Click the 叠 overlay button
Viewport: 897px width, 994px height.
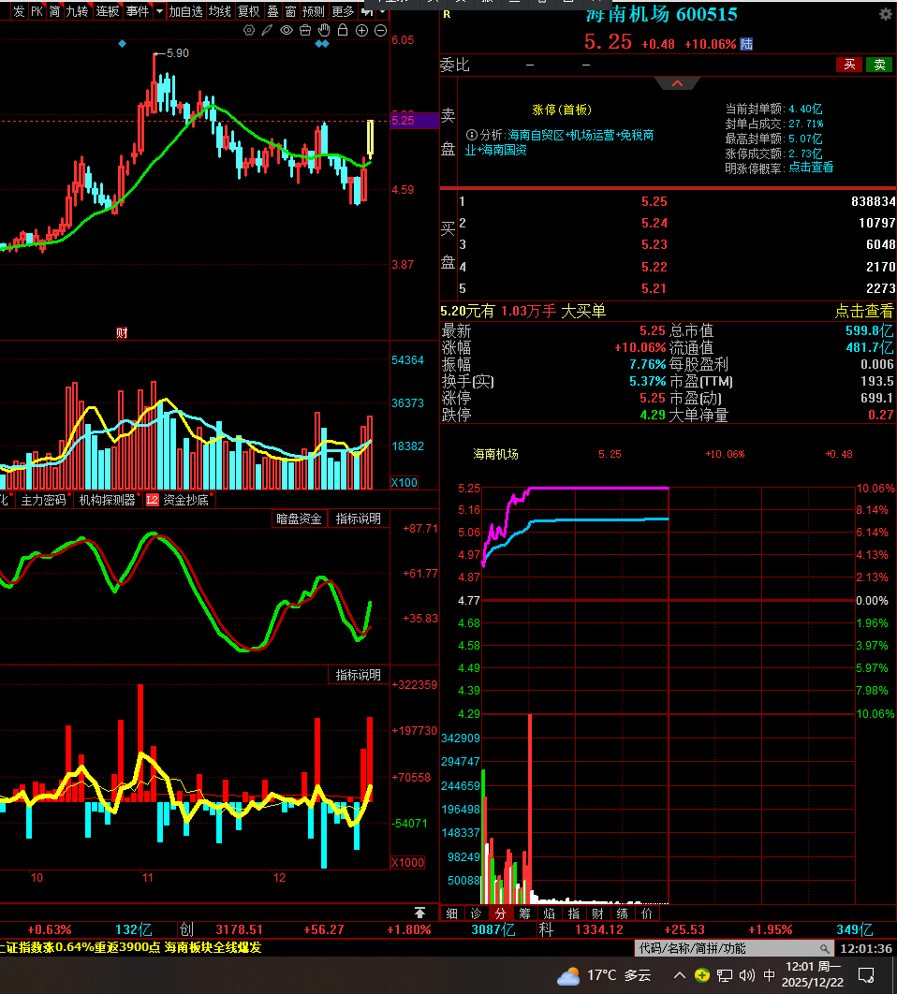point(272,11)
